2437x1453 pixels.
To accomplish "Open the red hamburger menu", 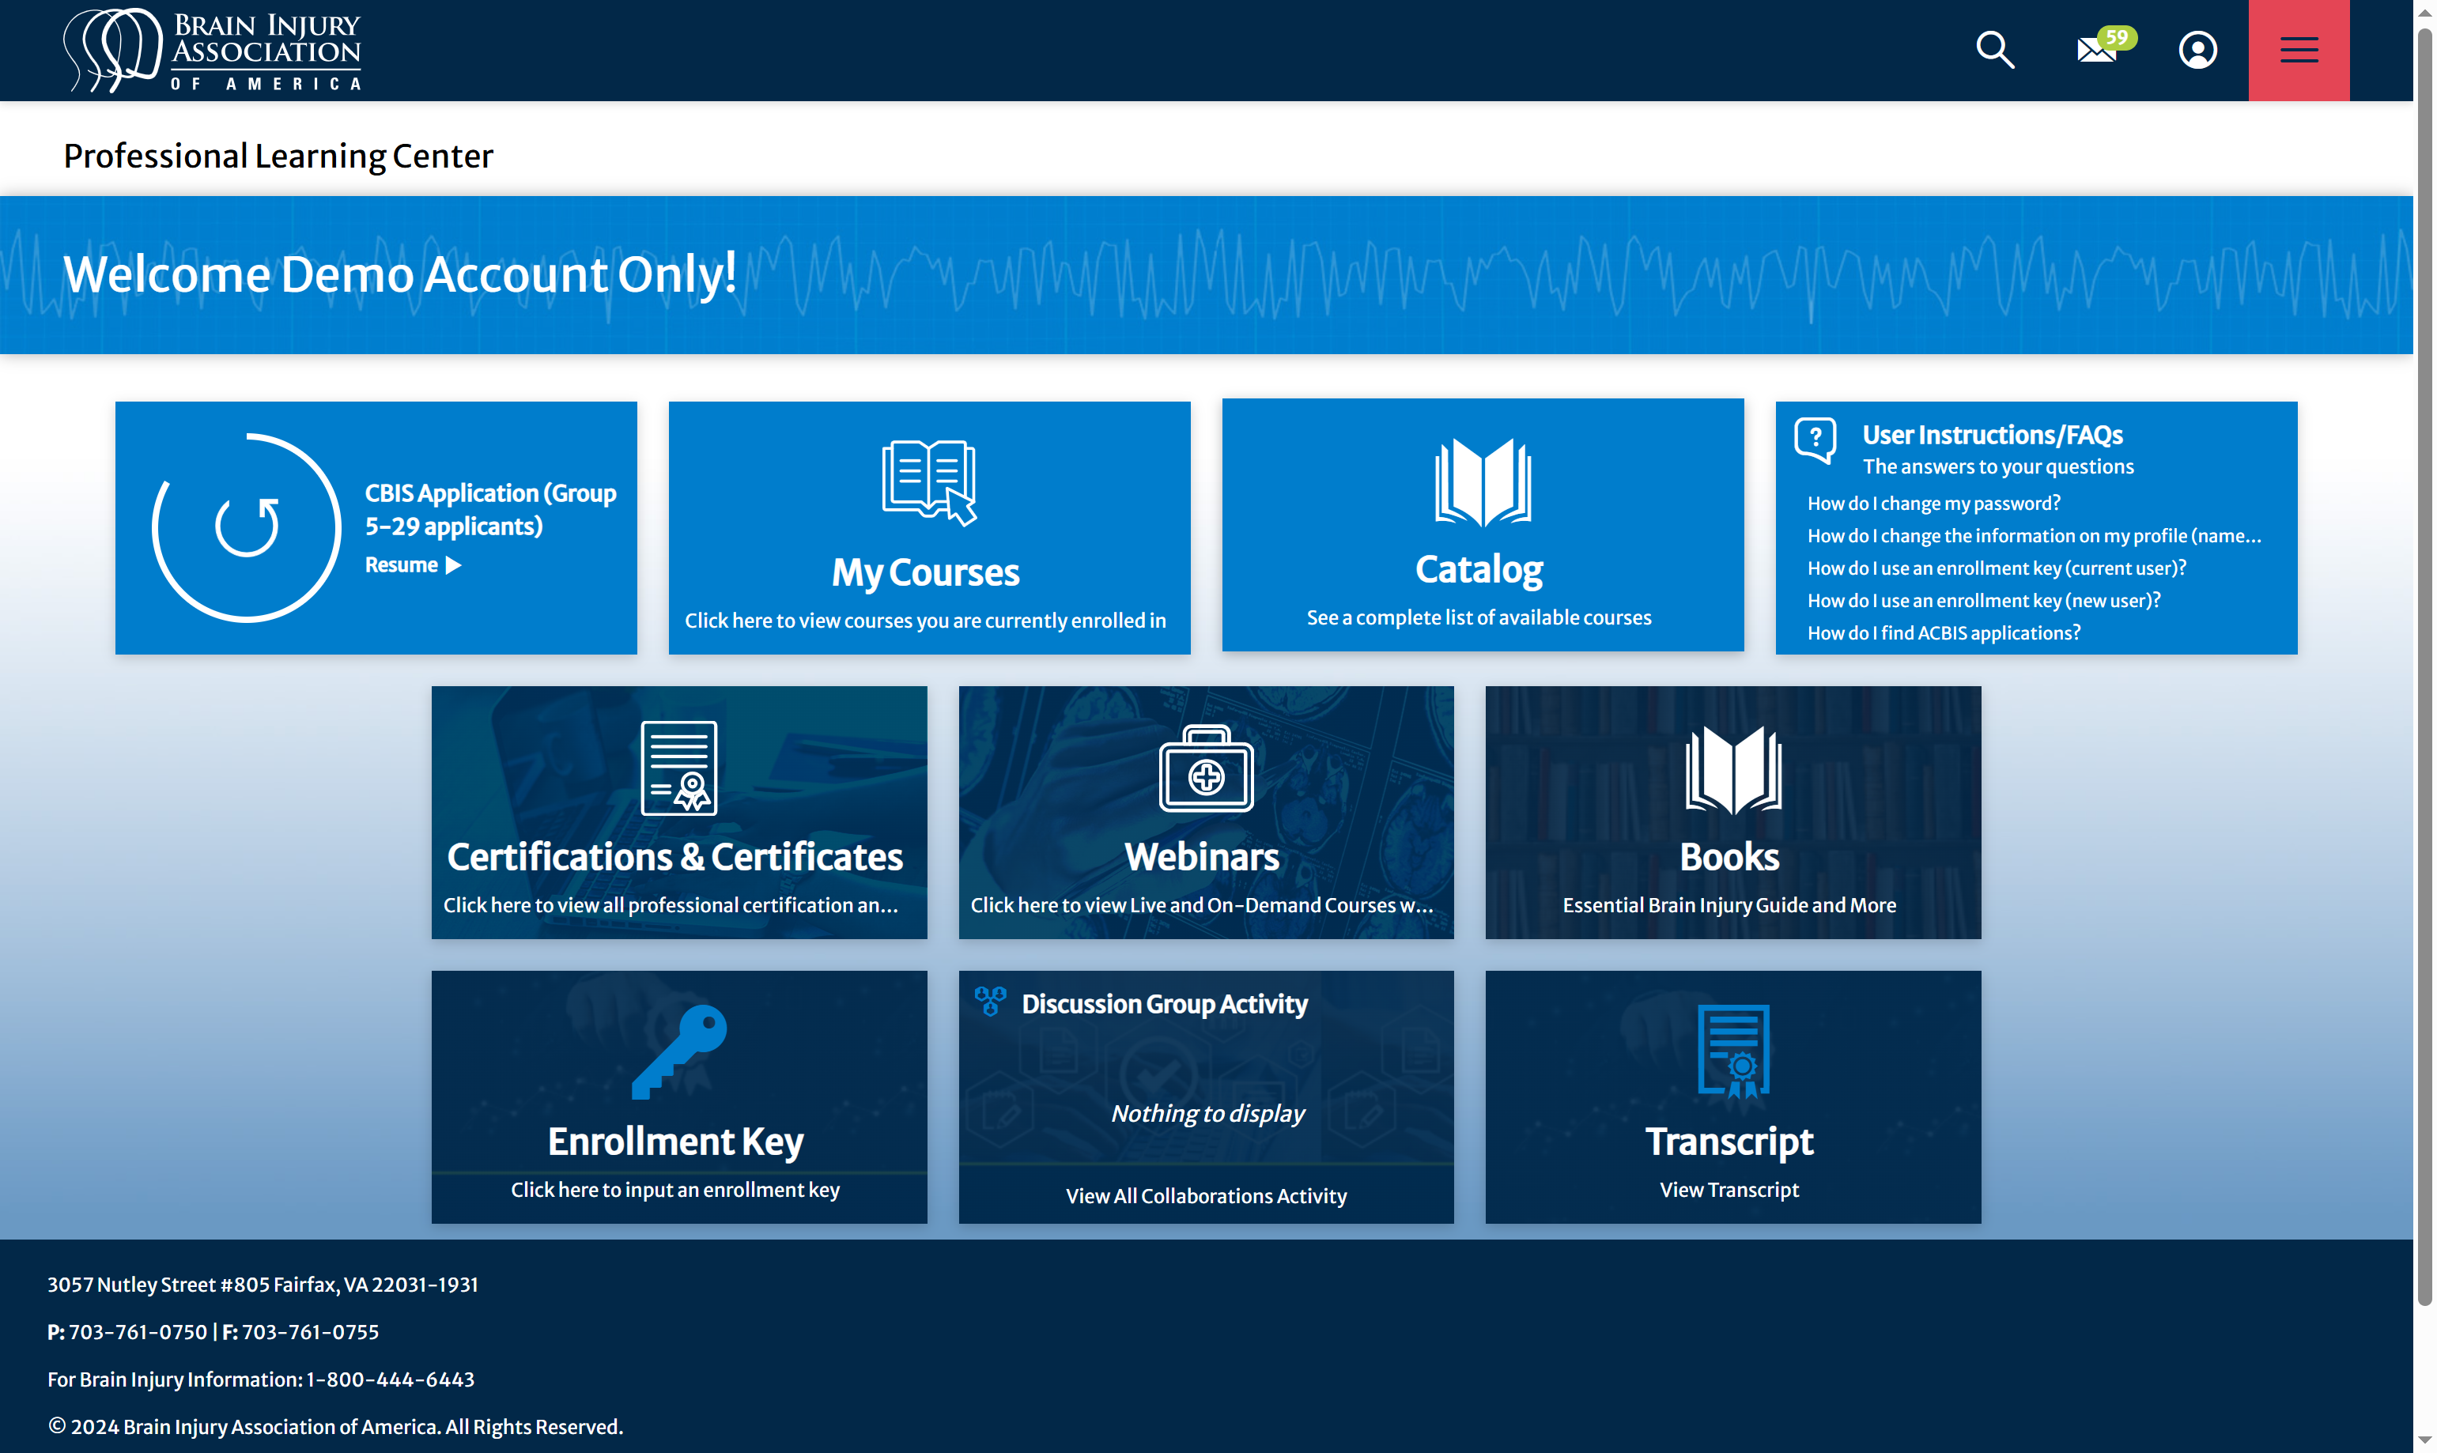I will [2298, 50].
